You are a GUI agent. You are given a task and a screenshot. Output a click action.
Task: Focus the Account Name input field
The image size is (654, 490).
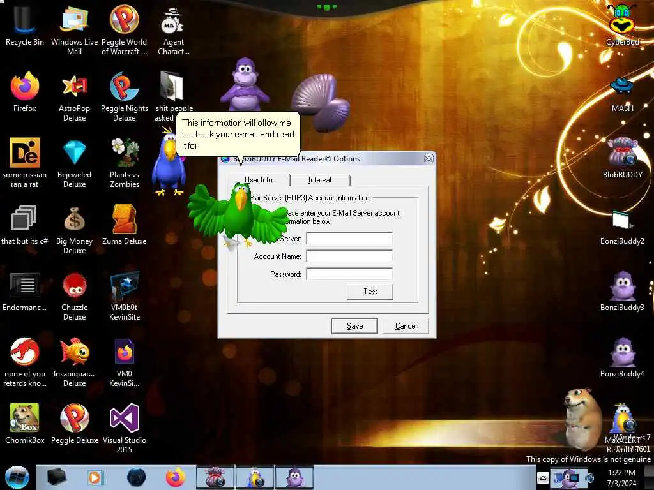(349, 256)
